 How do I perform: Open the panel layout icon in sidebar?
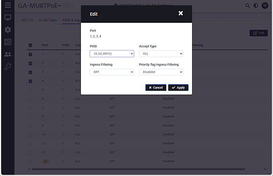(8, 42)
